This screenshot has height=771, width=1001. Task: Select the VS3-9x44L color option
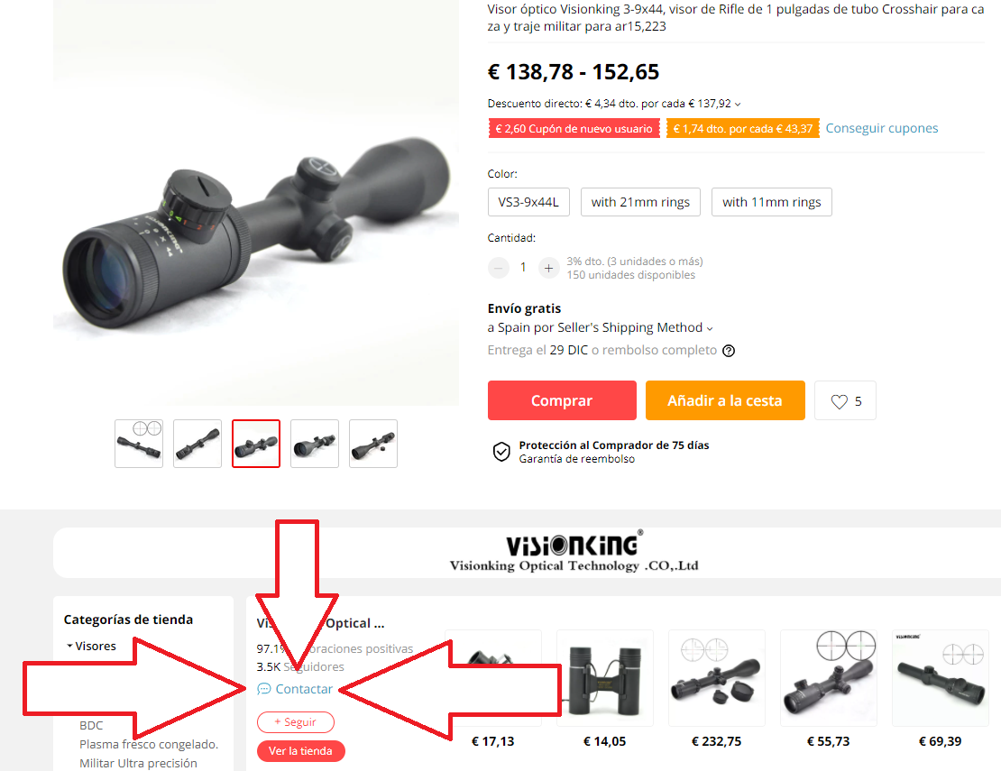coord(528,202)
